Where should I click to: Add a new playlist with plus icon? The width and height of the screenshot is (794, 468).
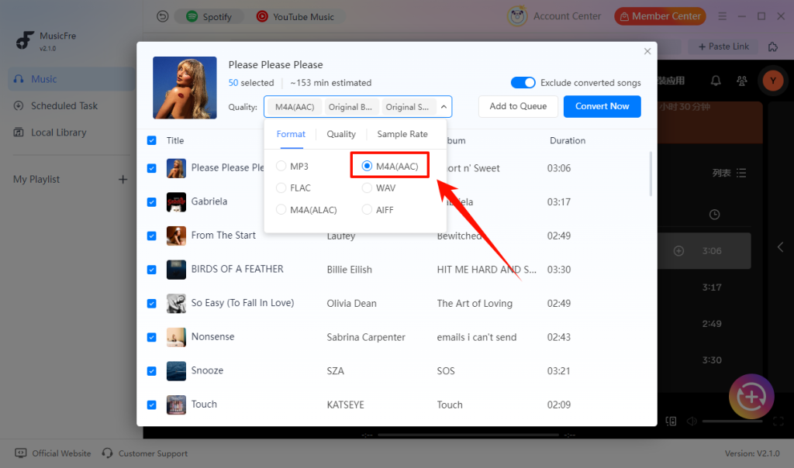tap(123, 180)
